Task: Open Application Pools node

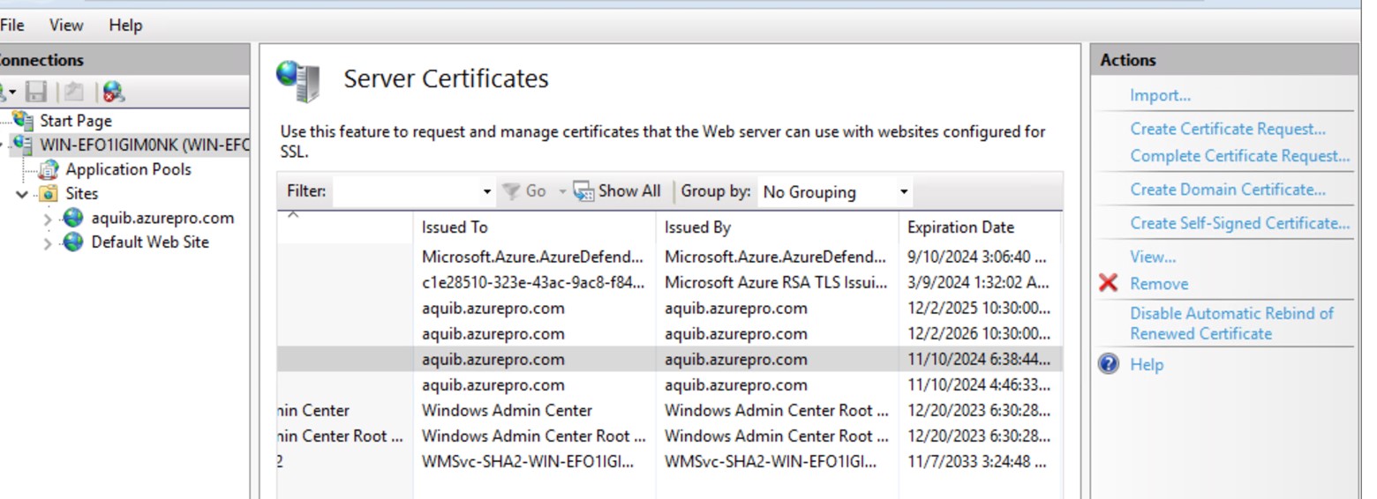Action: [128, 169]
